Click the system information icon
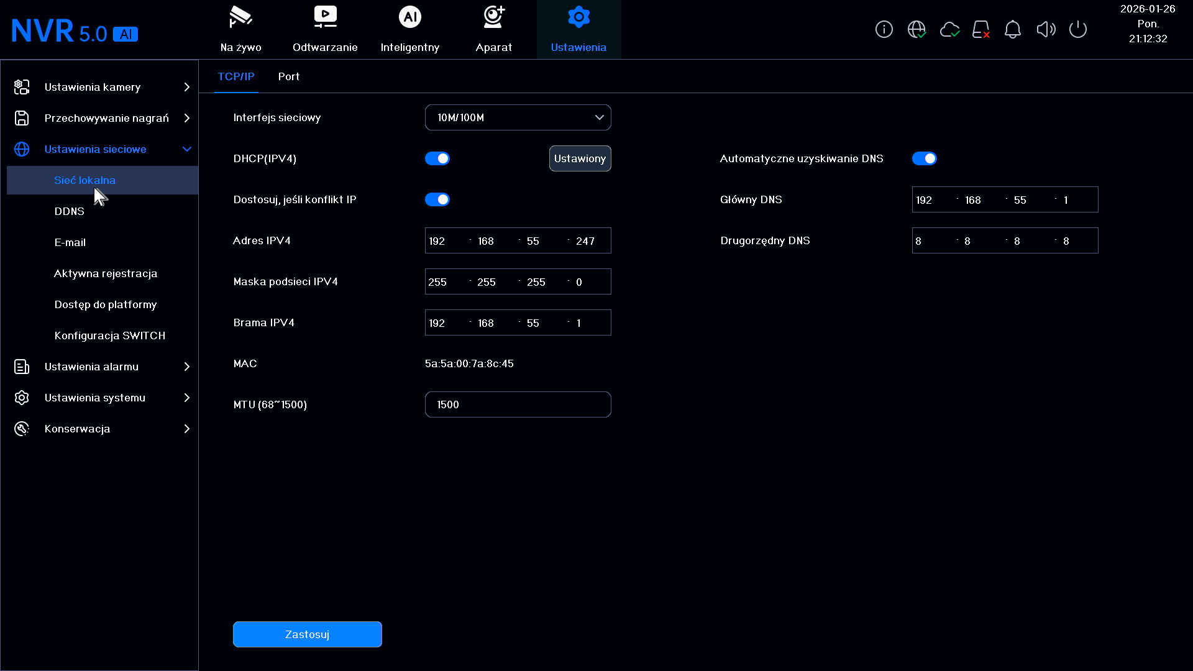The height and width of the screenshot is (671, 1193). coord(884,29)
